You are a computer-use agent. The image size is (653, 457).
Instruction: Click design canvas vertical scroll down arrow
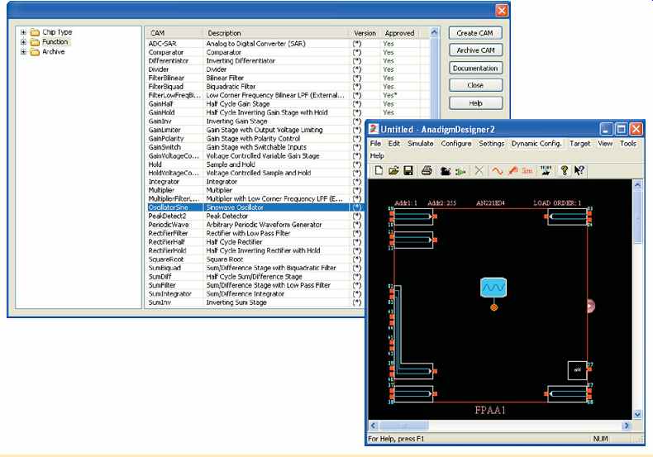pyautogui.click(x=637, y=414)
